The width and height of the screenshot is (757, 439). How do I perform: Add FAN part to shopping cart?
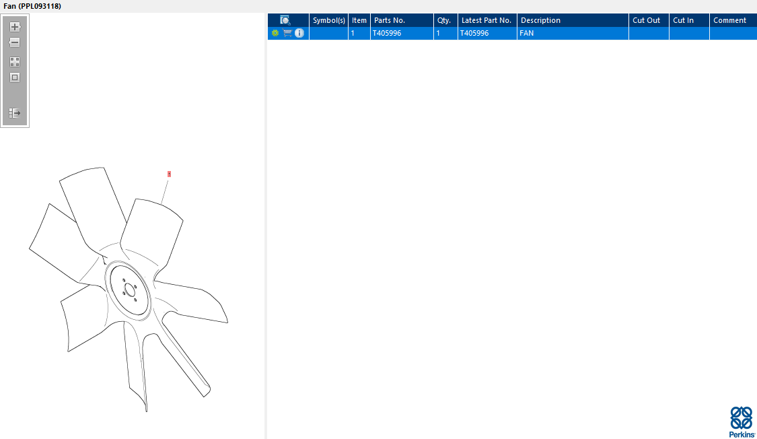287,33
